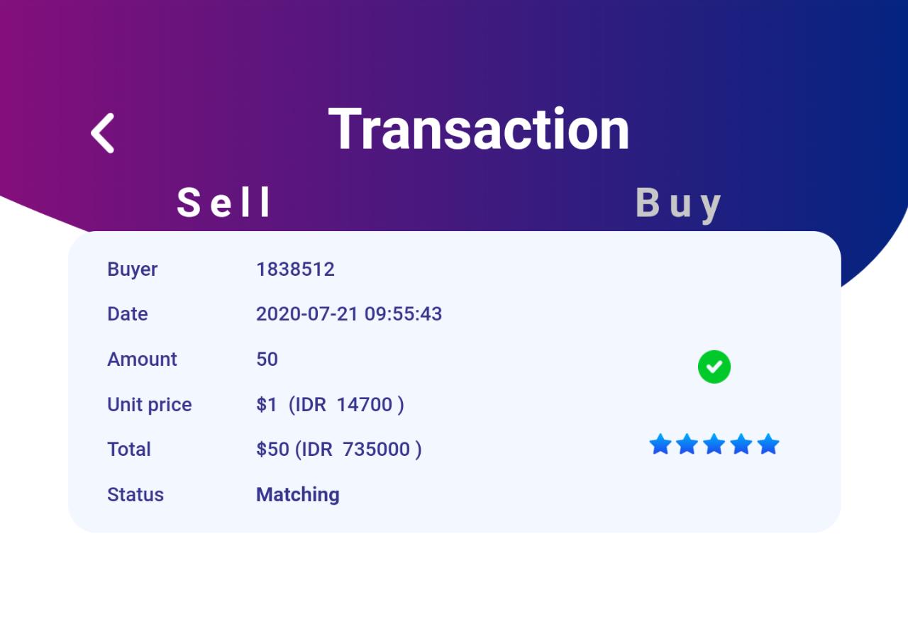908x619 pixels.
Task: Select the fifth rating star
Action: tap(768, 445)
